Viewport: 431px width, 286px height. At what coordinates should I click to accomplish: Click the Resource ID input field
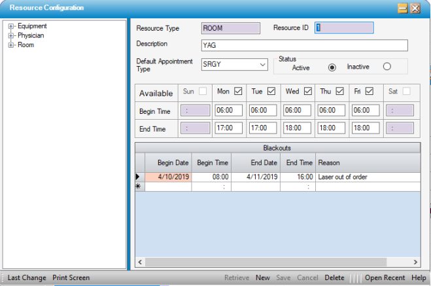pos(343,28)
